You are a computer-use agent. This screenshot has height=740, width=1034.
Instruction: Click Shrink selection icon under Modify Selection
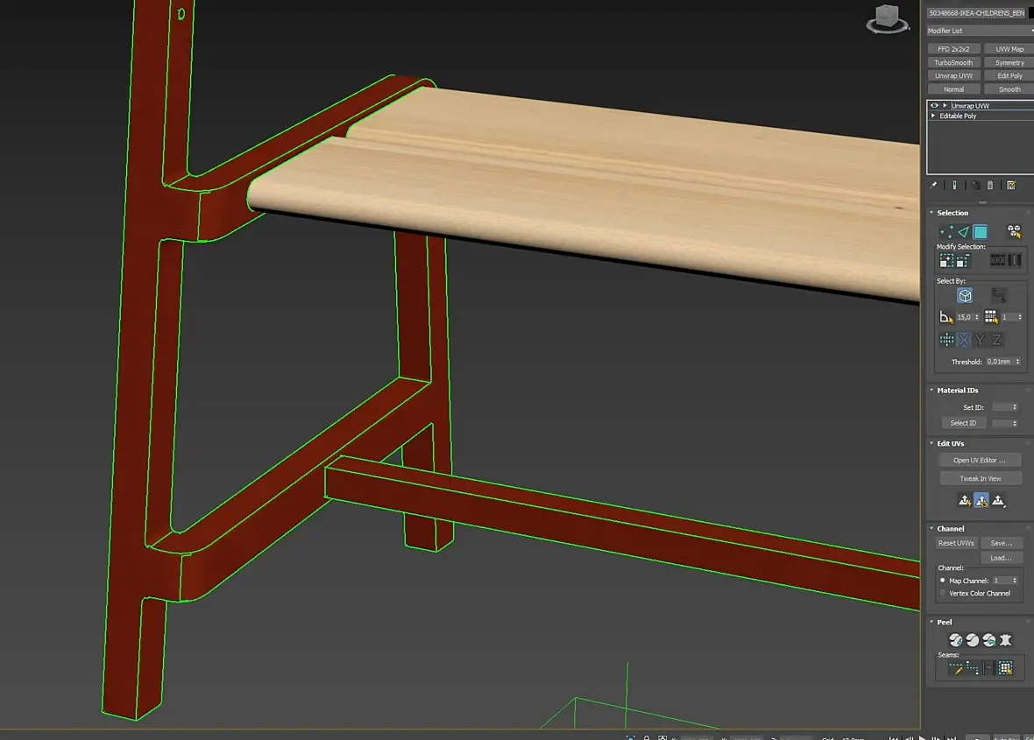(x=963, y=261)
